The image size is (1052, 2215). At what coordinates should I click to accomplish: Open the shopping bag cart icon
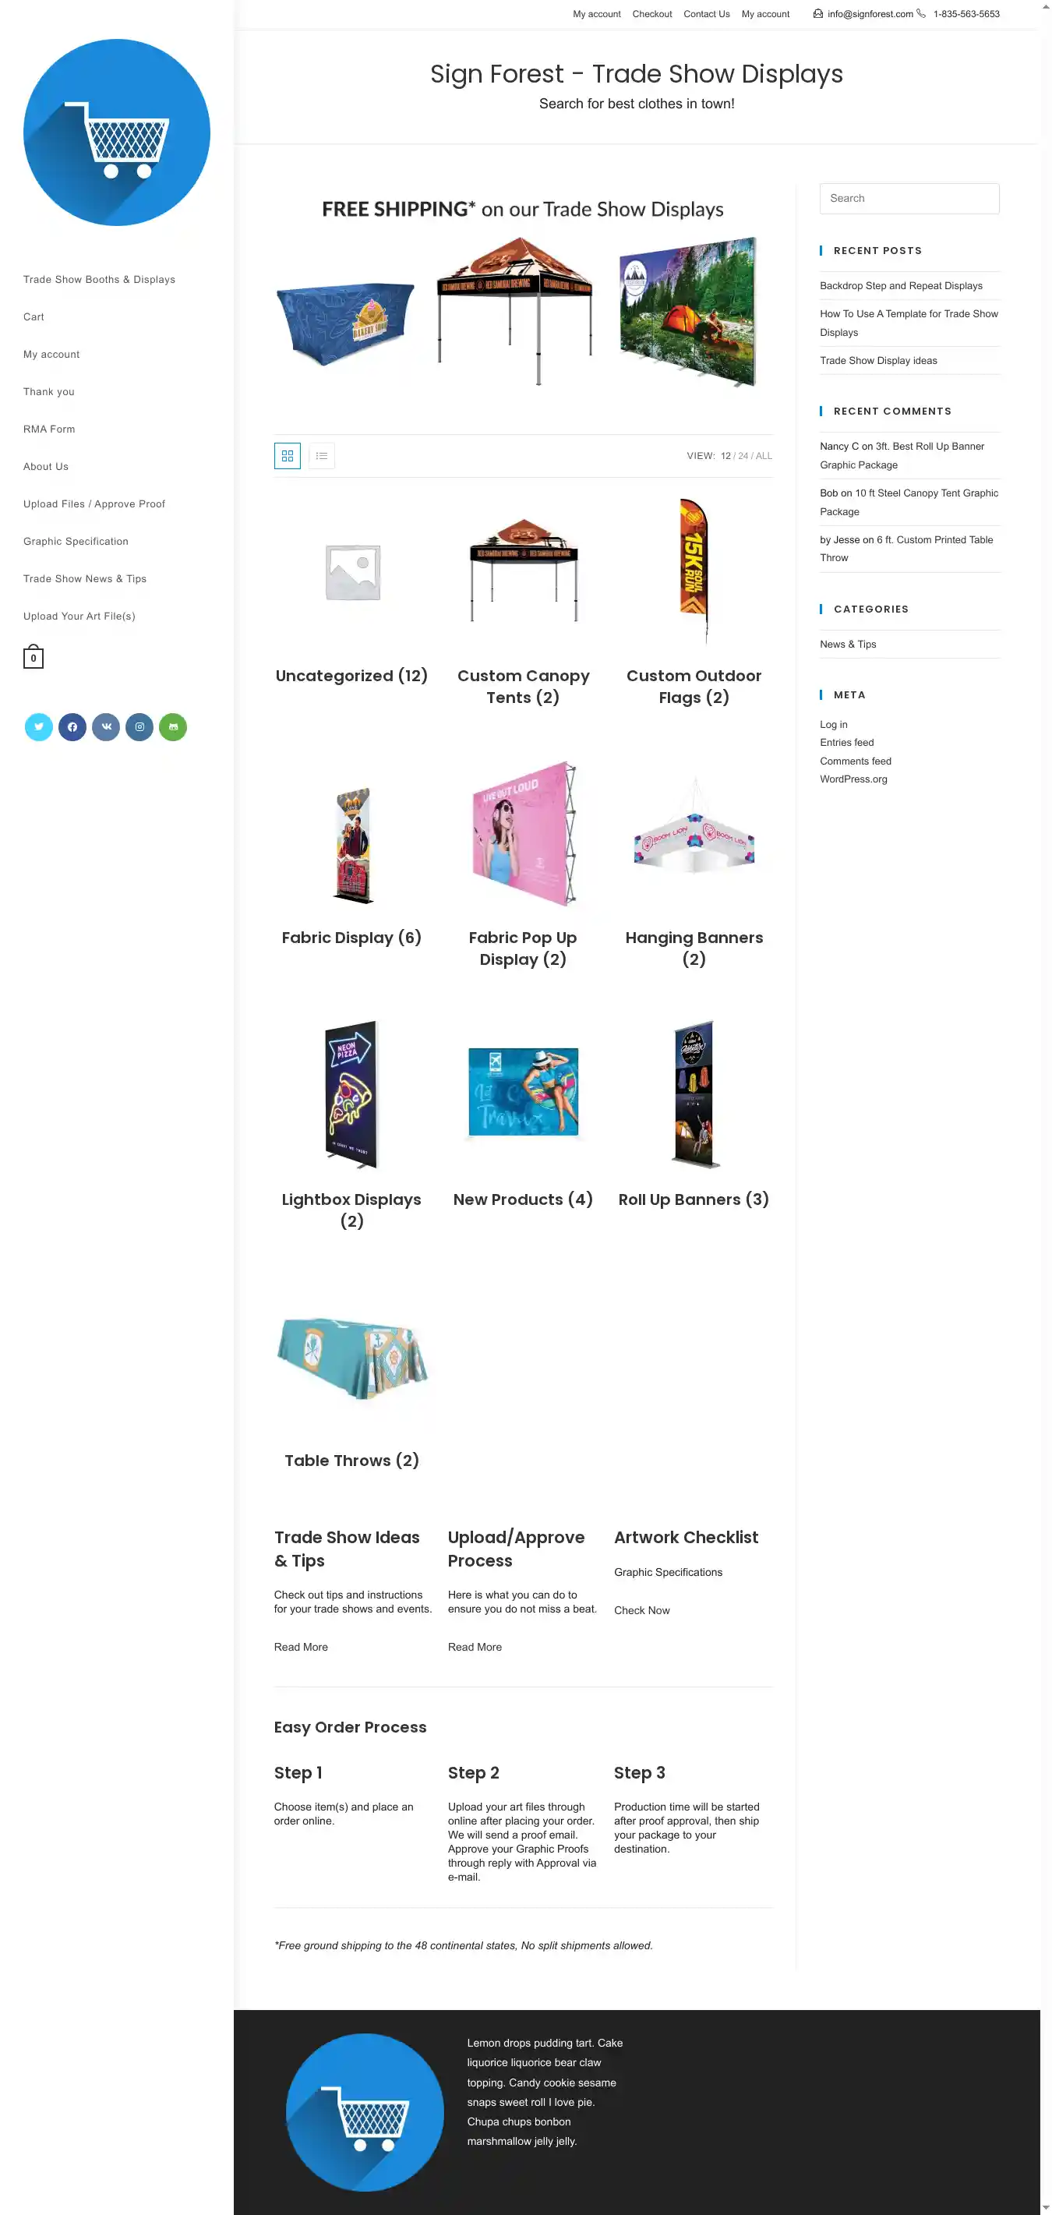click(x=33, y=657)
